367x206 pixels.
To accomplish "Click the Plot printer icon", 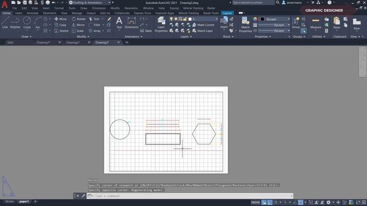I will click(x=48, y=2).
